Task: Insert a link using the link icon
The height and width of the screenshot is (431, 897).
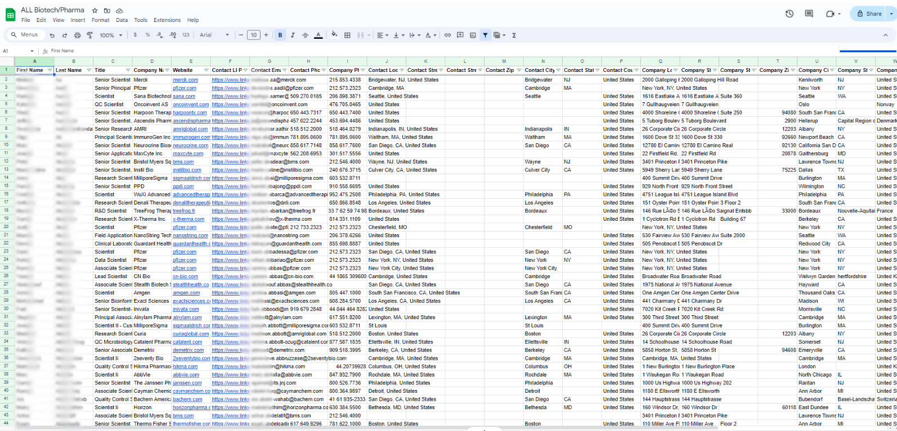Action: (447, 35)
